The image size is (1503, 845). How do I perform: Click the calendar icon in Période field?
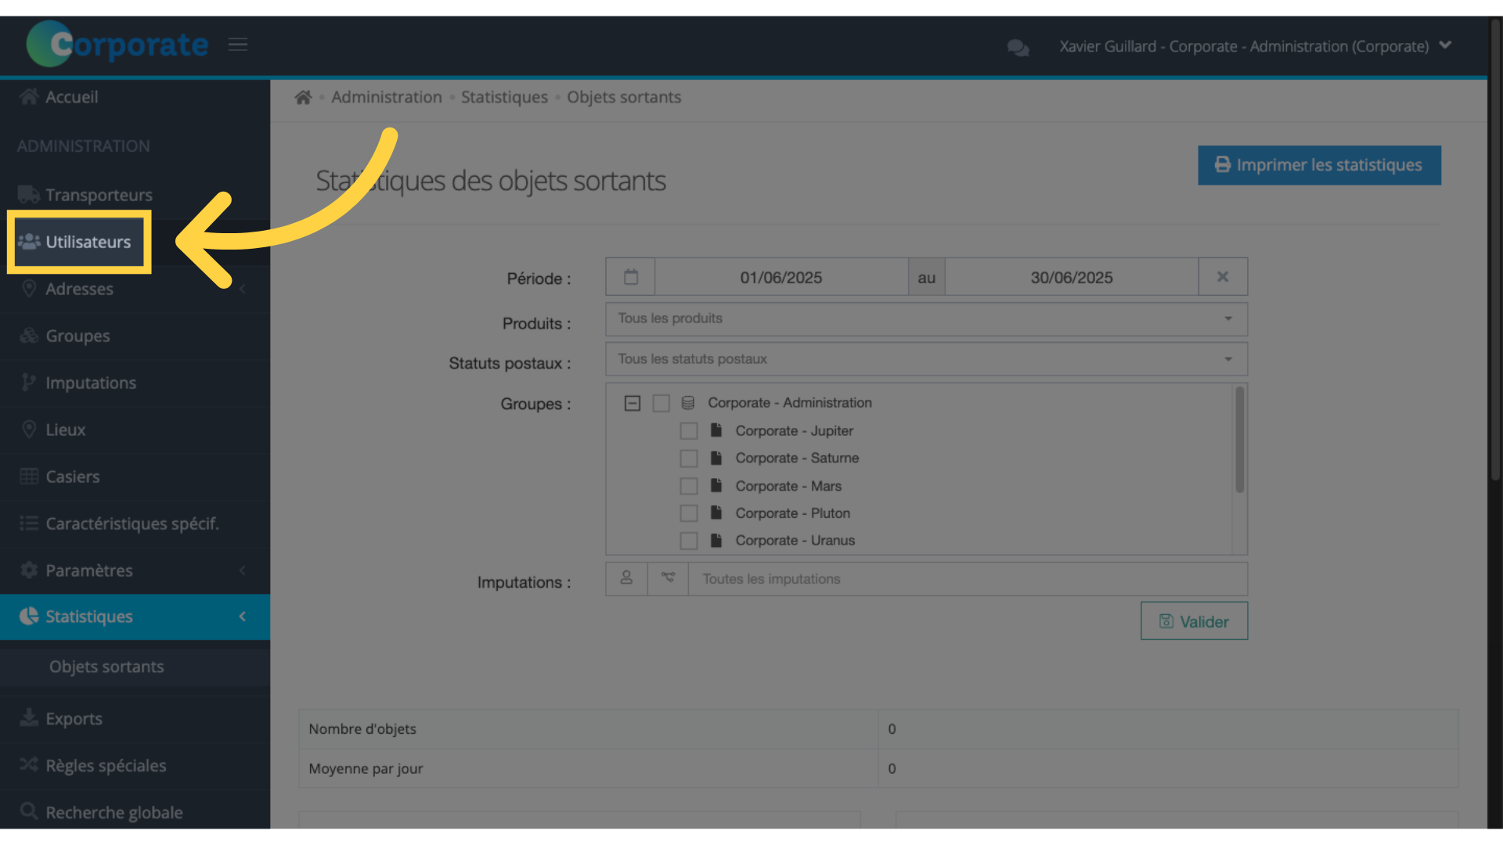(631, 277)
